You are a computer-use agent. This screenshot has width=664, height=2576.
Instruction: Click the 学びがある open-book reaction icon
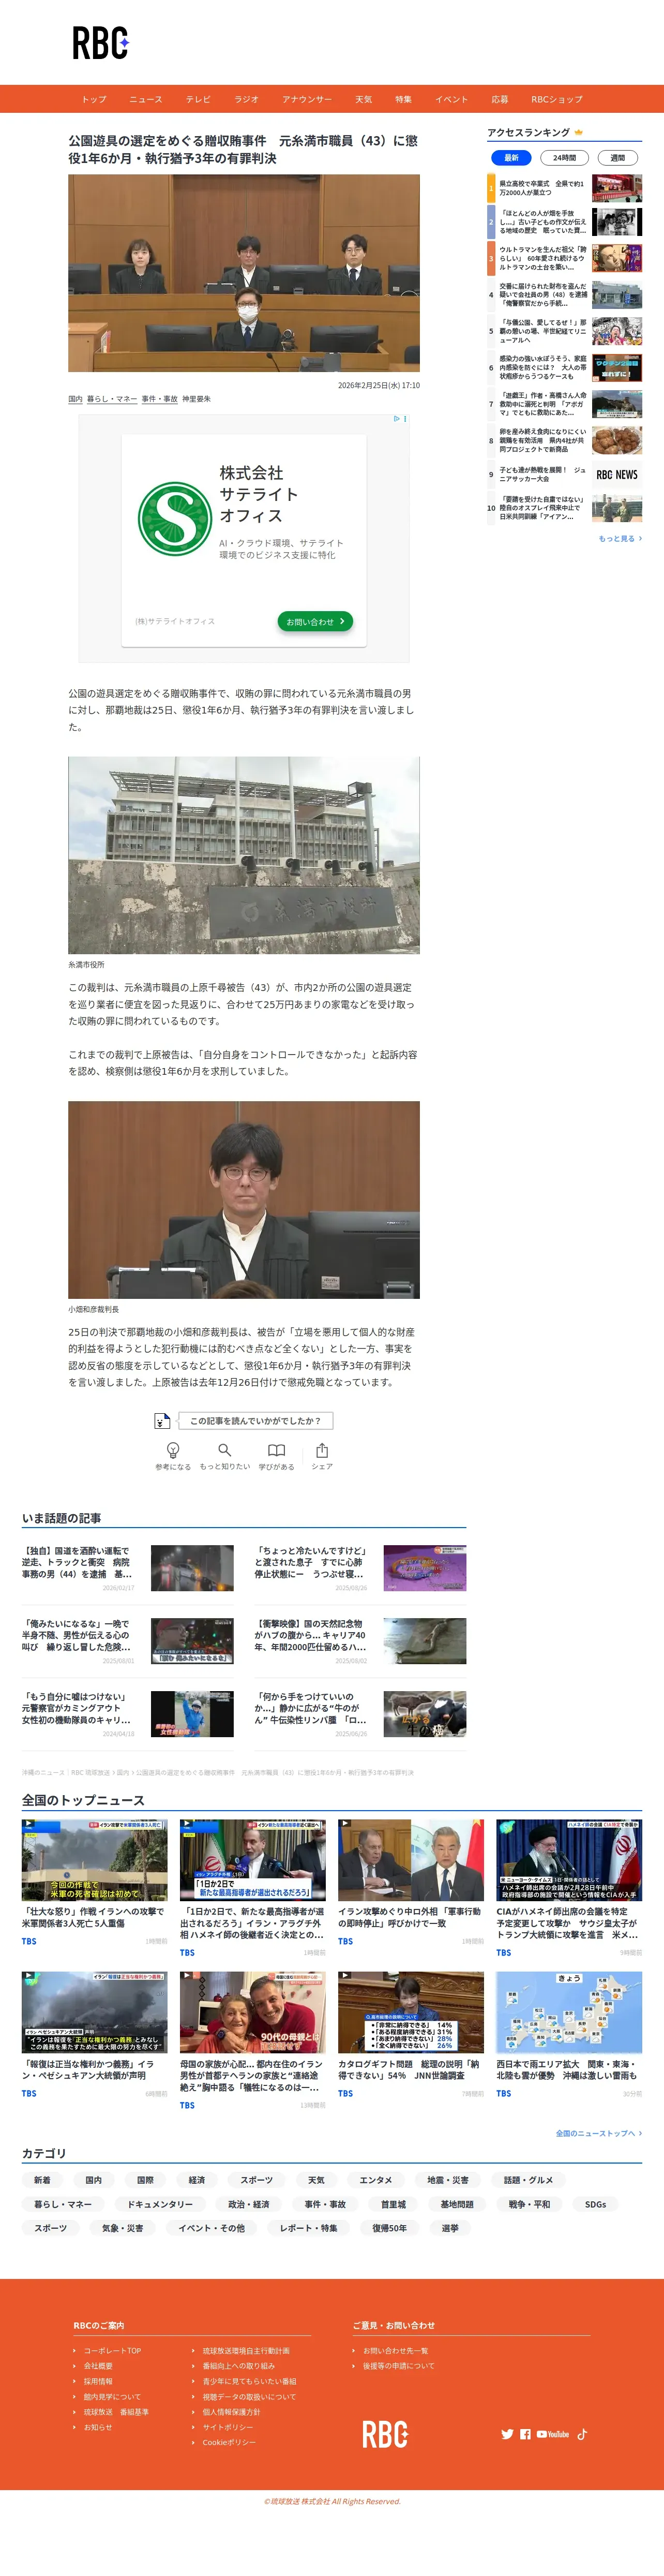coord(276,1449)
